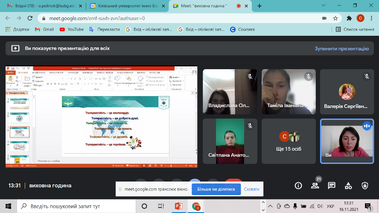Expand the "Ще 15 осіб" participants tile
Image resolution: width=379 pixels, height=213 pixels.
[289, 141]
